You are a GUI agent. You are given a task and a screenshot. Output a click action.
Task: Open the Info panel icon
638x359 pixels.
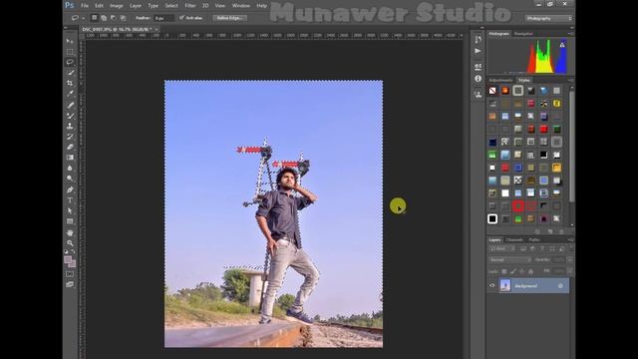tap(478, 78)
